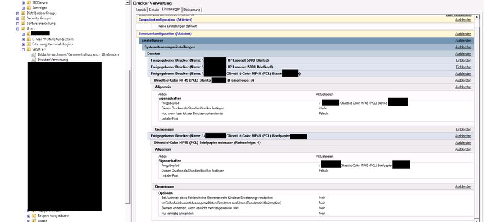Expand the SBSServers tree node
The height and width of the screenshot is (222, 484).
click(23, 2)
